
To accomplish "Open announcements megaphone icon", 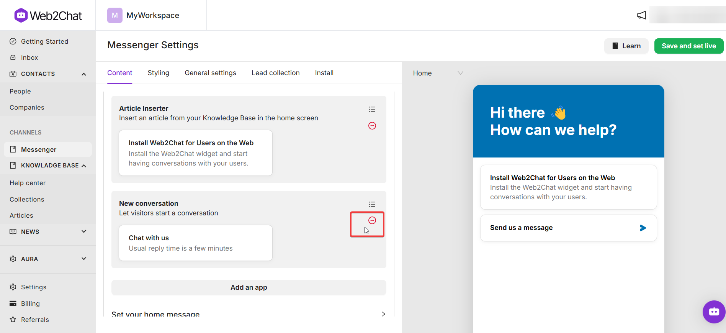I will tap(641, 15).
